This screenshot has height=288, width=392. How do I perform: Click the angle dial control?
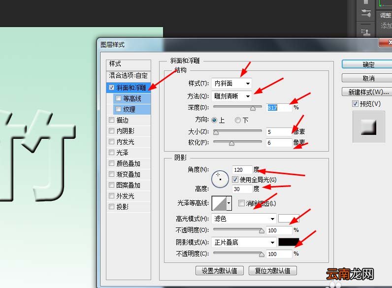tap(220, 179)
